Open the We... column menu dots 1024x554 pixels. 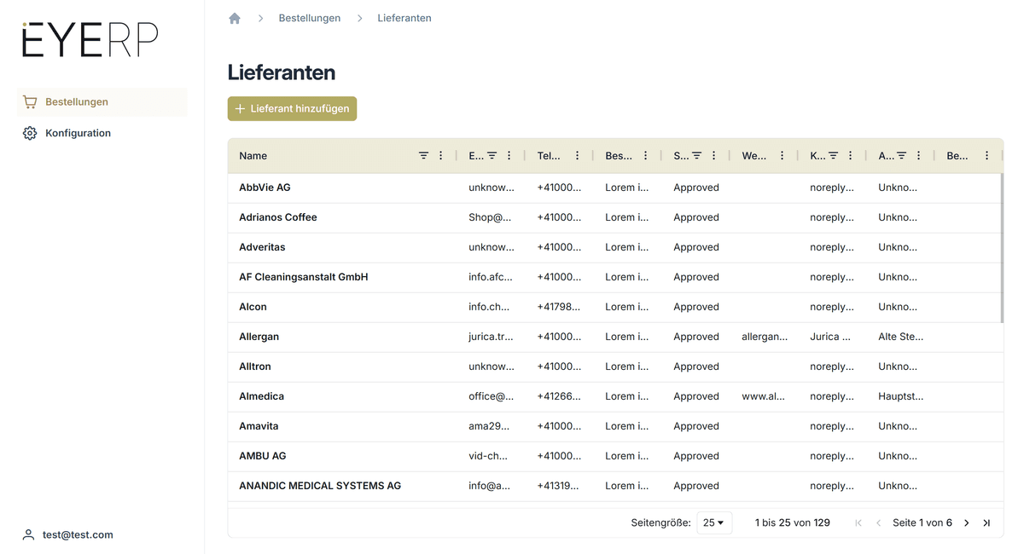click(x=782, y=156)
